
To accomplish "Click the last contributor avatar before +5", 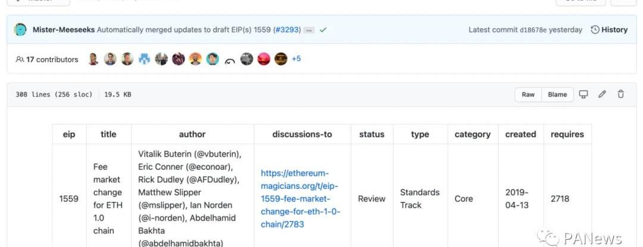I will click(281, 59).
